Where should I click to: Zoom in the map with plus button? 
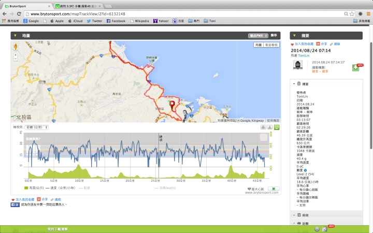[x=16, y=55]
